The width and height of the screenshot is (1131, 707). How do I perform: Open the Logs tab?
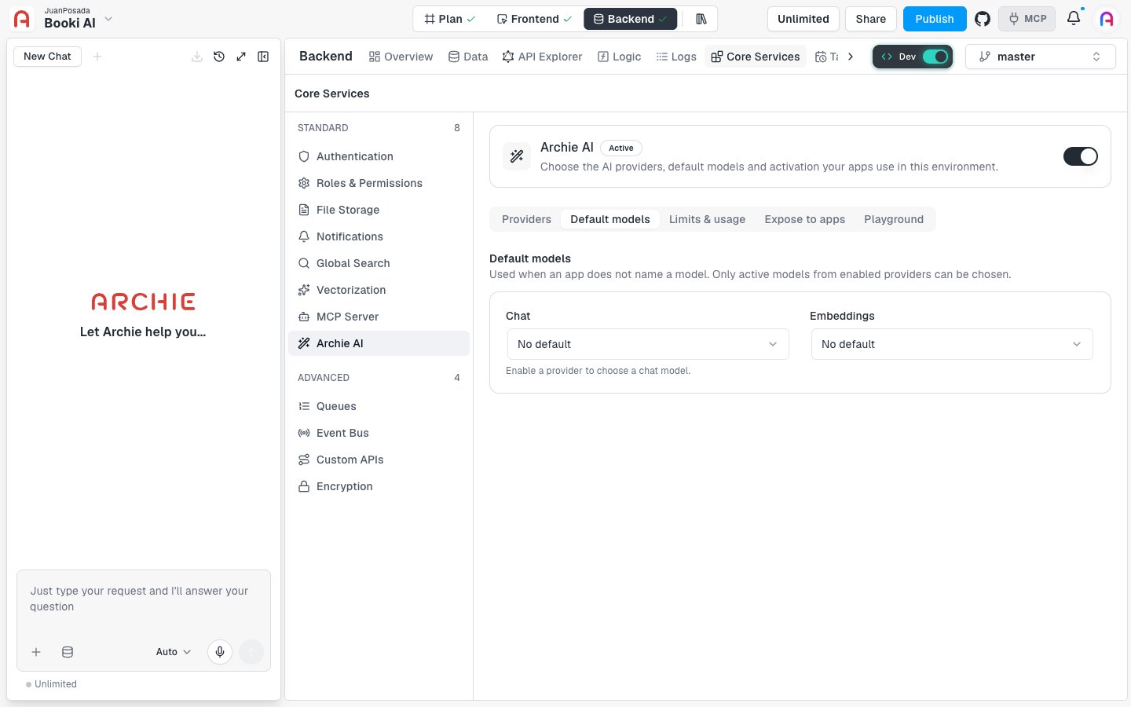676,57
